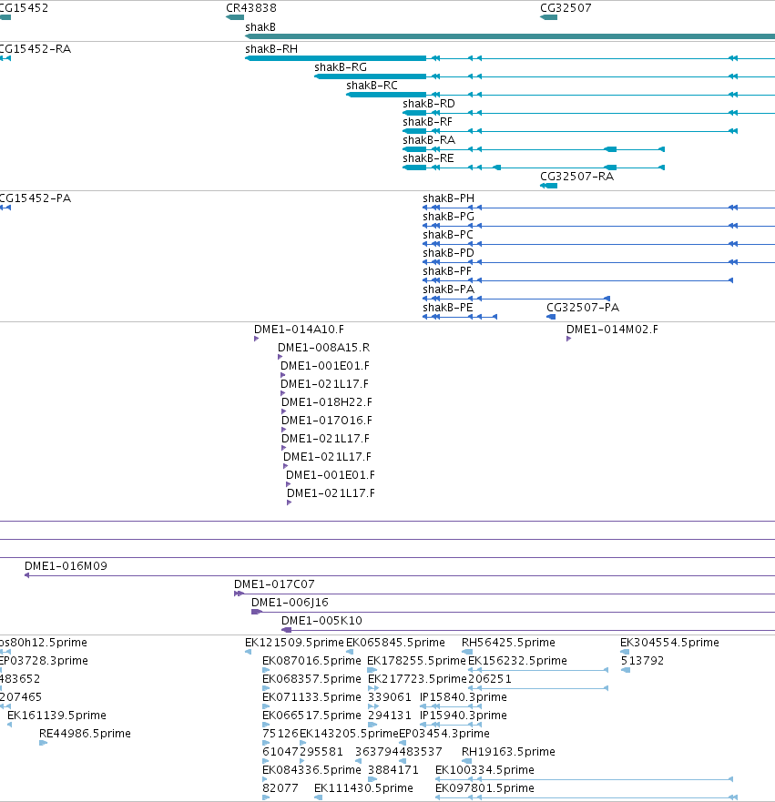Click the CG32507-PA protein label

[583, 308]
